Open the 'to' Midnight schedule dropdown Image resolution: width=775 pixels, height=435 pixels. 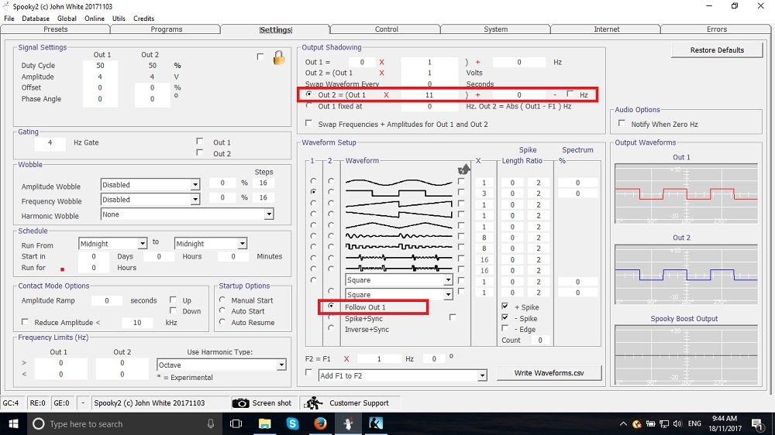coord(242,243)
